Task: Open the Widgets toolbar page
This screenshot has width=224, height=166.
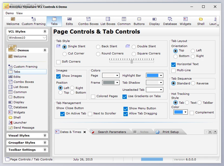Action: point(185,21)
